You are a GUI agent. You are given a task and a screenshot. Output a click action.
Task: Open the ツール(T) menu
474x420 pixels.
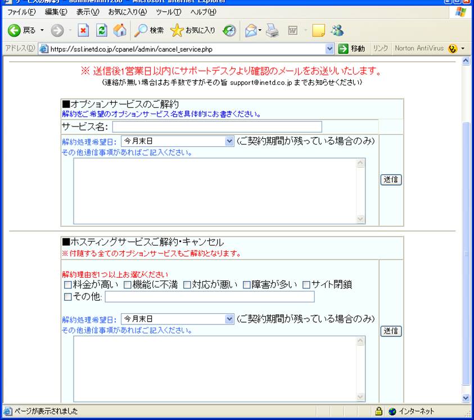click(169, 12)
